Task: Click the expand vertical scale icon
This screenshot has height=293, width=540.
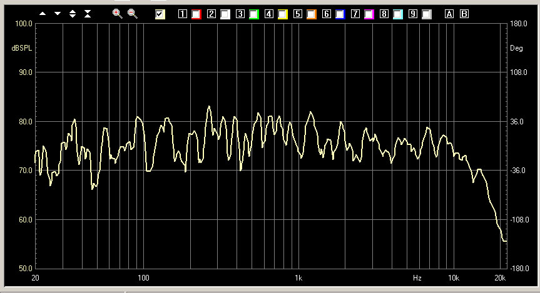Action: click(x=73, y=13)
